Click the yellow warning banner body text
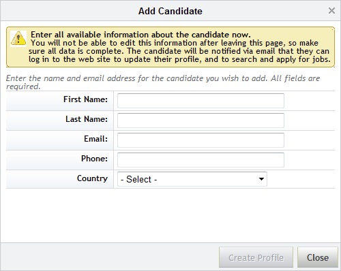 [x=179, y=51]
